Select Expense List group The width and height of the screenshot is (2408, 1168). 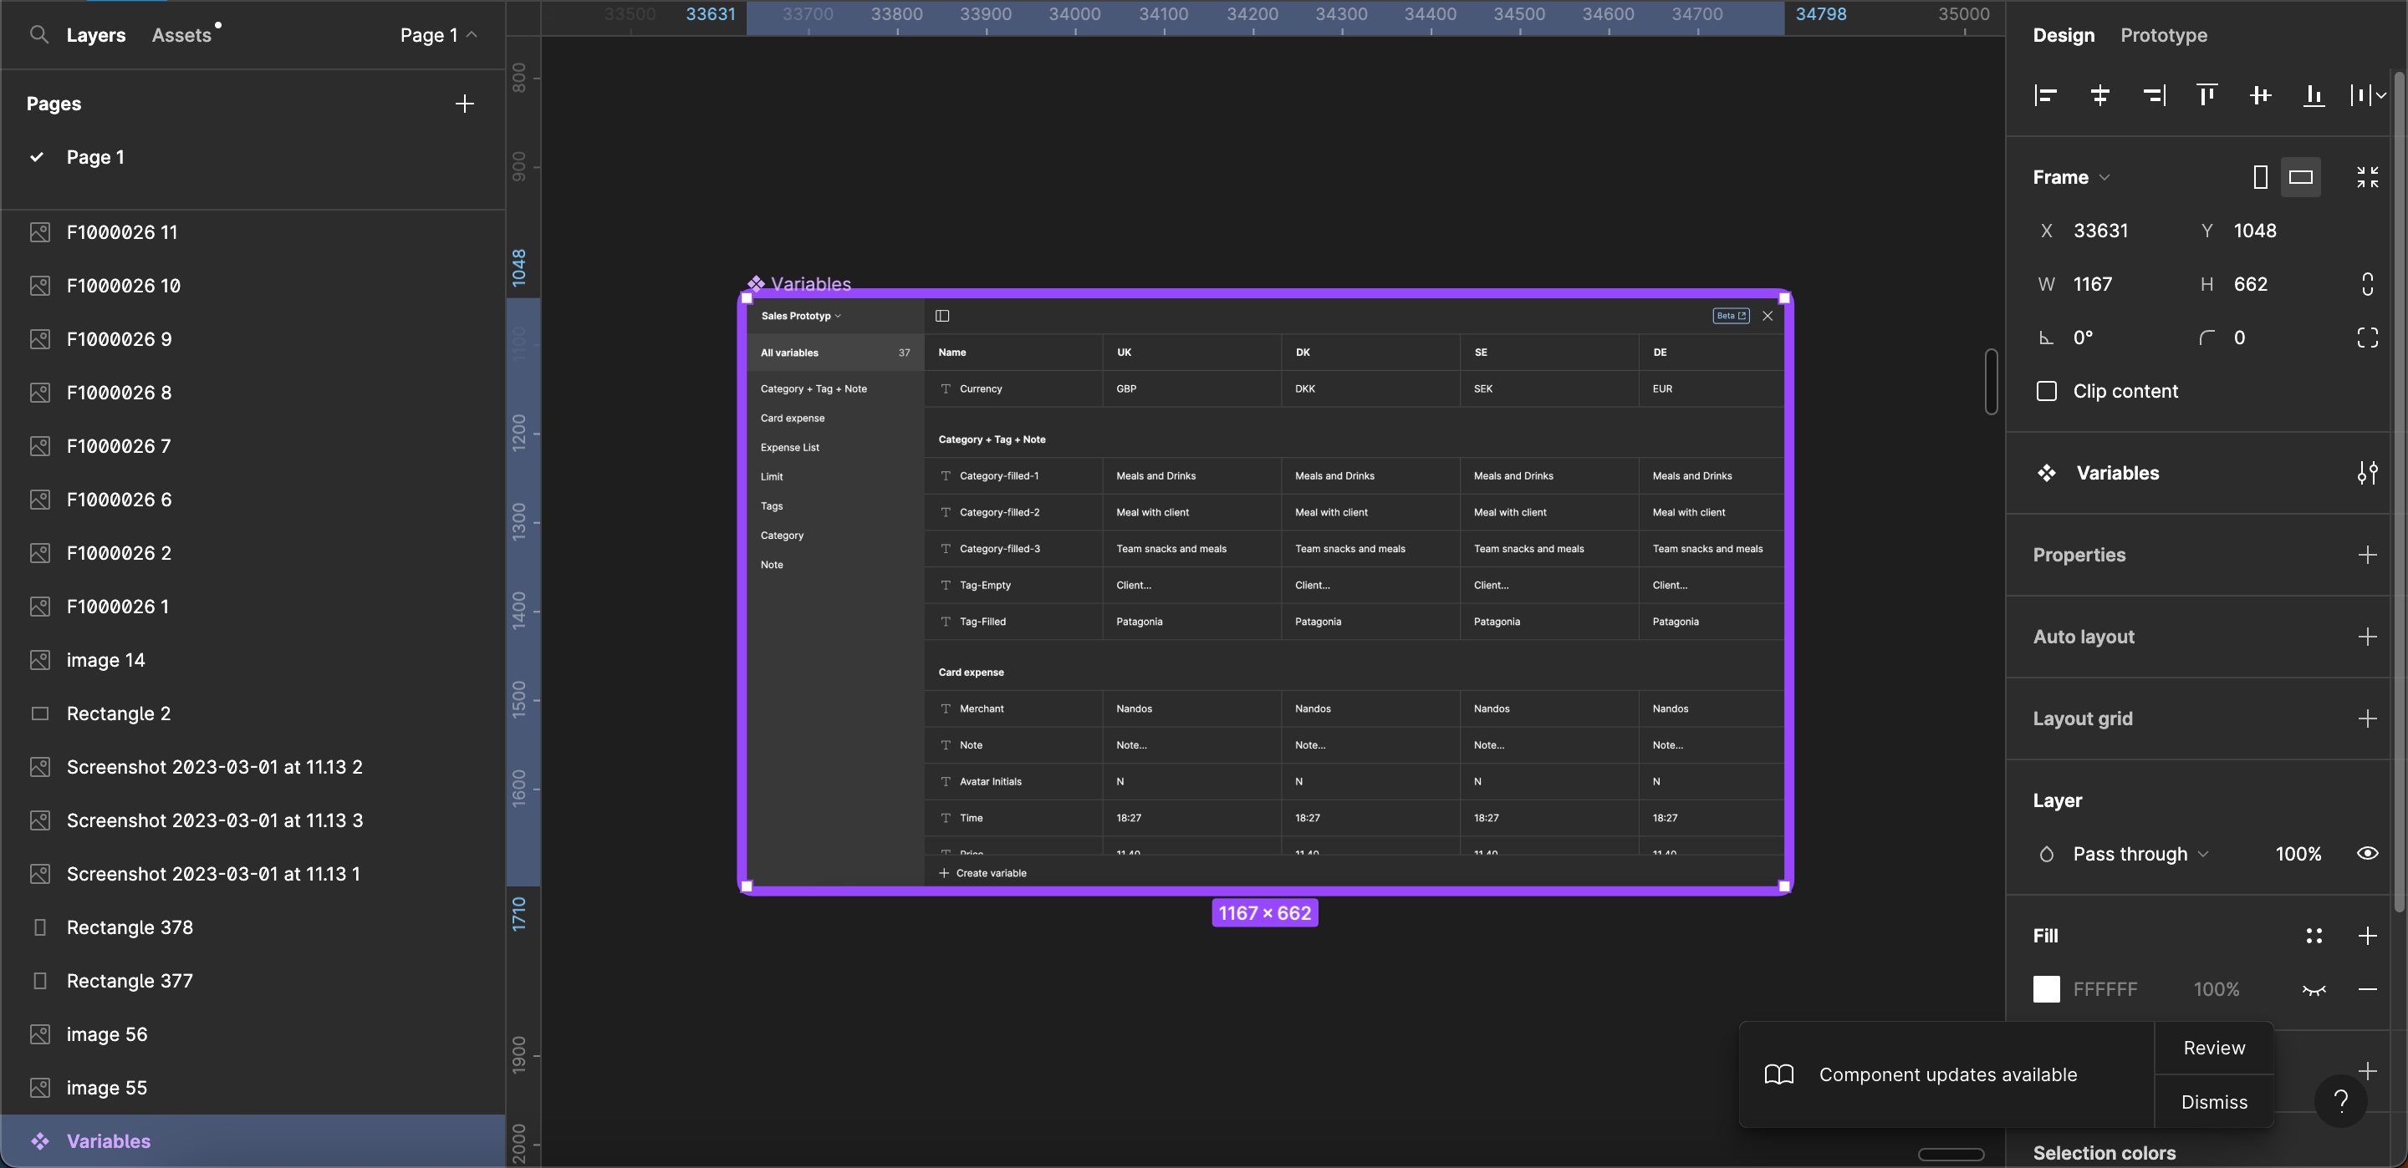(x=789, y=447)
